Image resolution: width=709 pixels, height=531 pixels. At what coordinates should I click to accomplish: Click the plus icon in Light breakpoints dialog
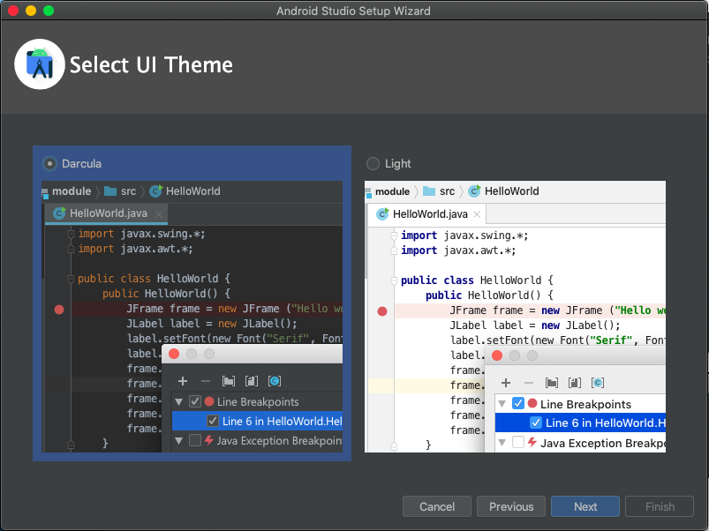tap(506, 383)
